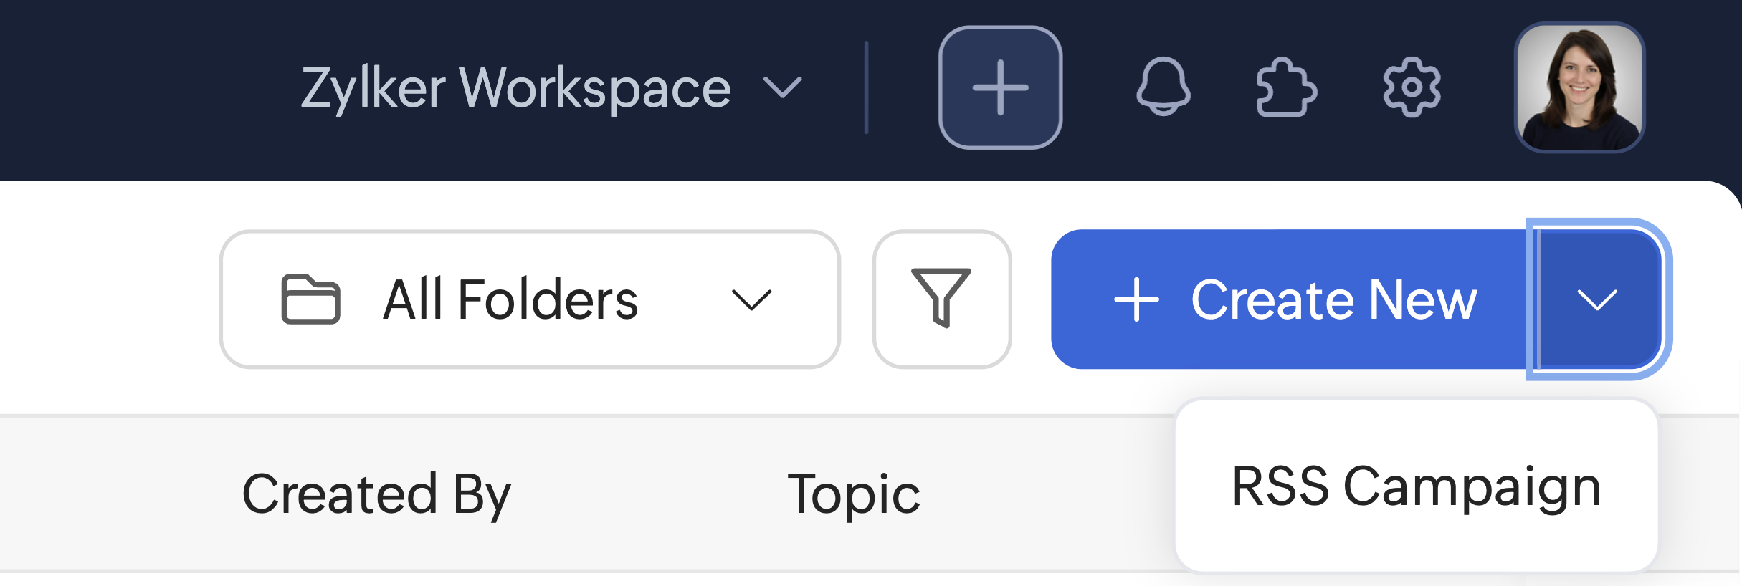This screenshot has width=1742, height=586.
Task: Click the funnel filter icon
Action: (941, 299)
